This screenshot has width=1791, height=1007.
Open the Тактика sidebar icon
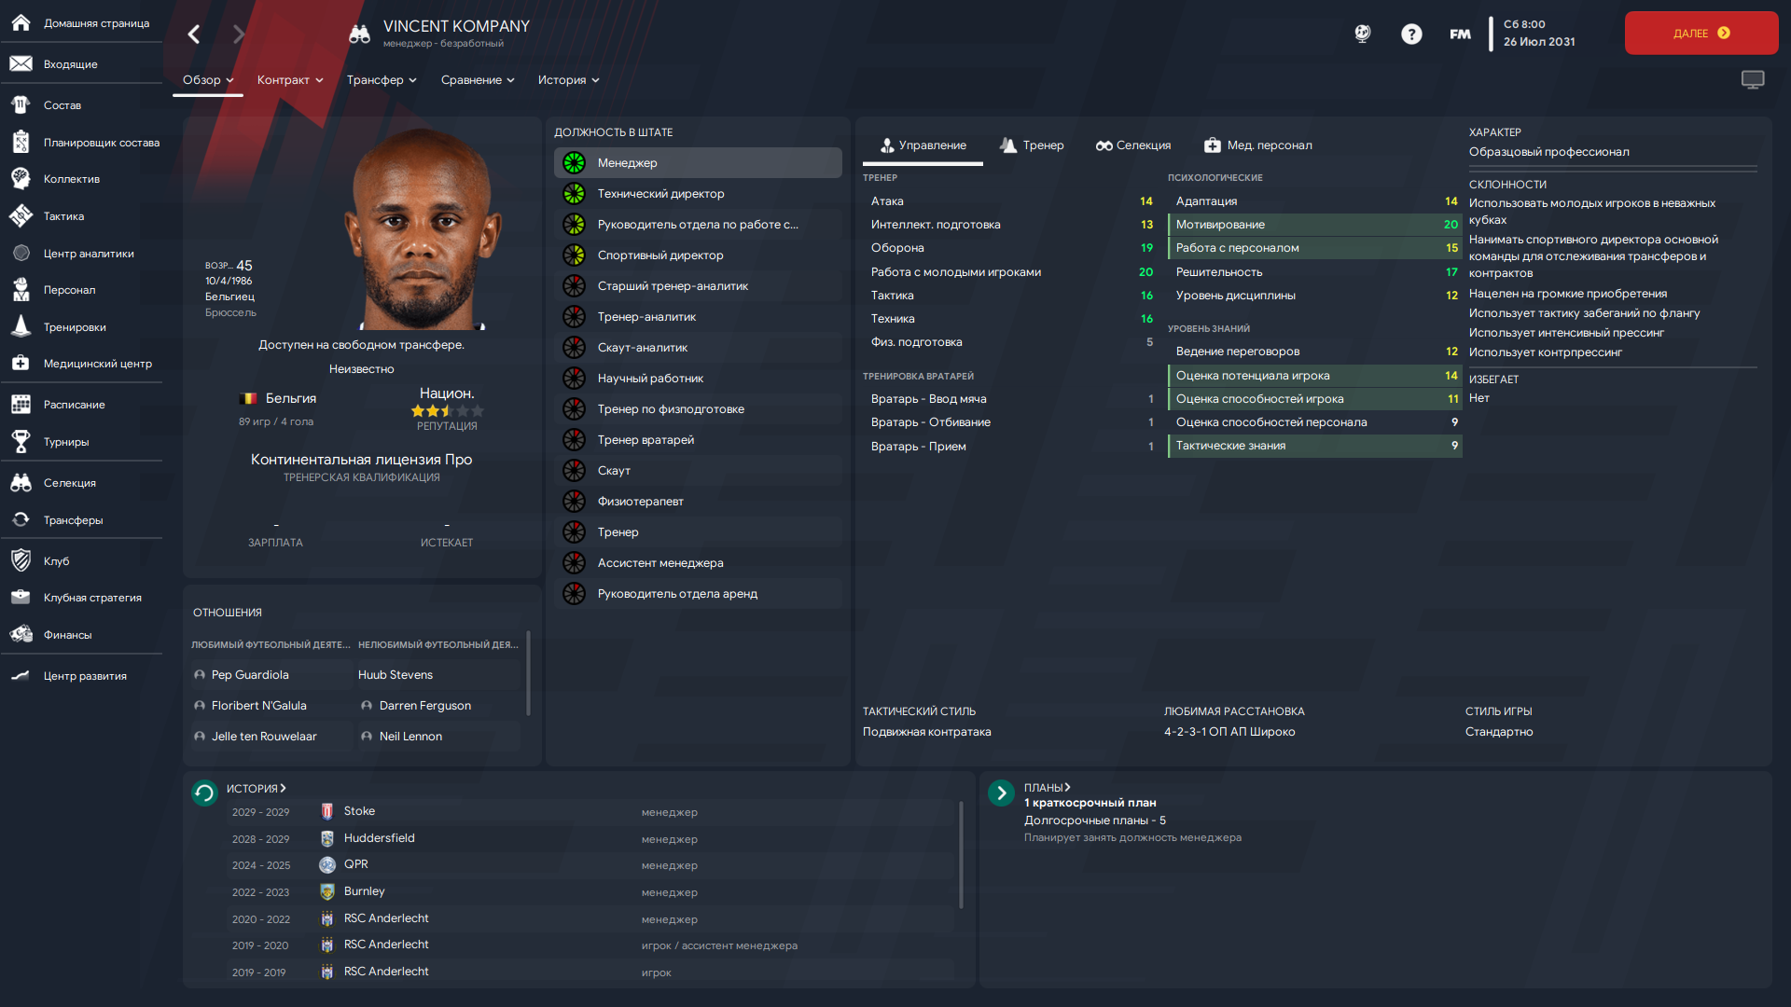(x=21, y=216)
